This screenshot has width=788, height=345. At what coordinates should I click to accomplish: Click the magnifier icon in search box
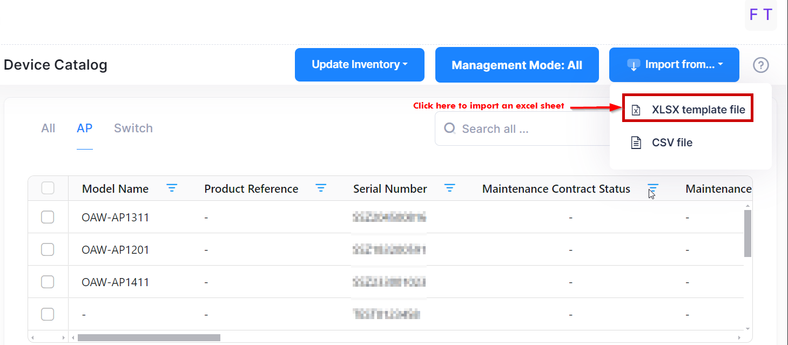[449, 128]
